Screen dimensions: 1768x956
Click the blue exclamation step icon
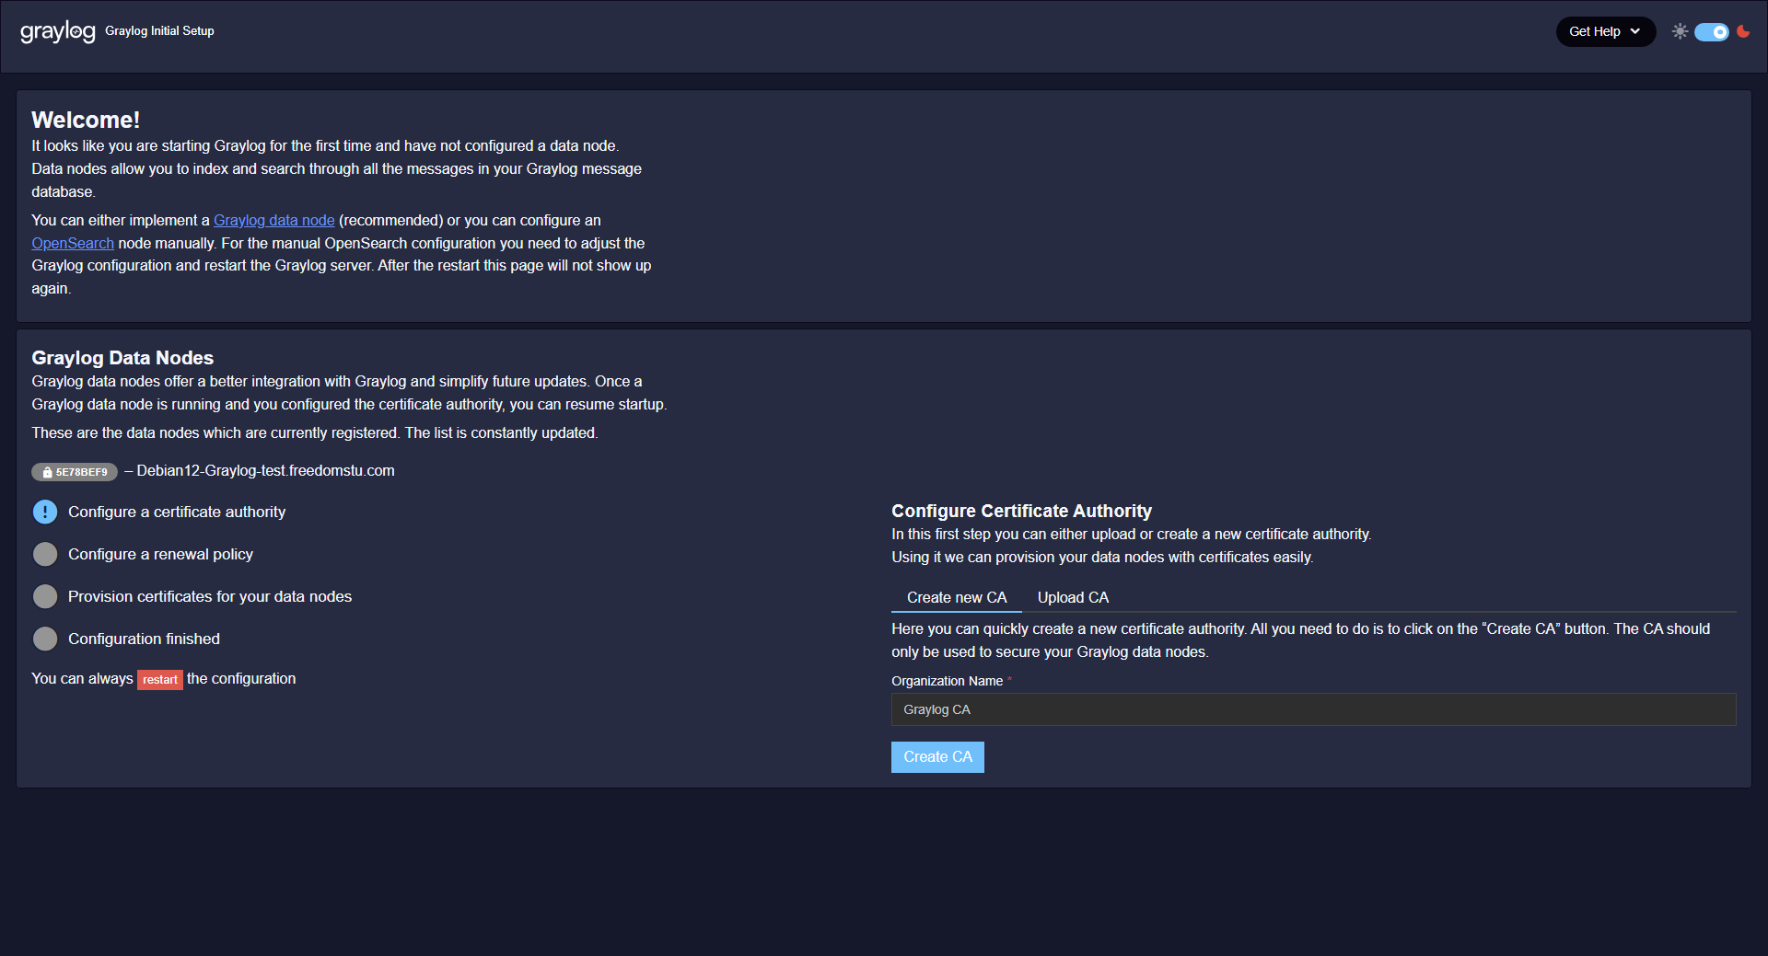45,513
